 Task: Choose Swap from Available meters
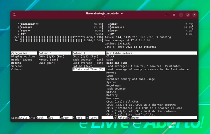(x=109, y=76)
